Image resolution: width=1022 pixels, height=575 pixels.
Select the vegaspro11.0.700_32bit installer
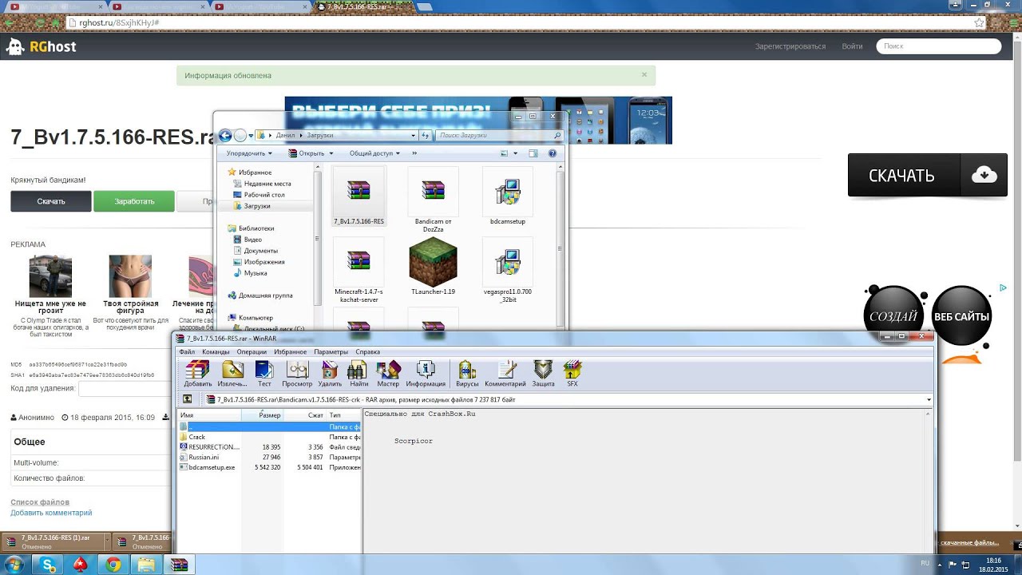[x=508, y=272]
